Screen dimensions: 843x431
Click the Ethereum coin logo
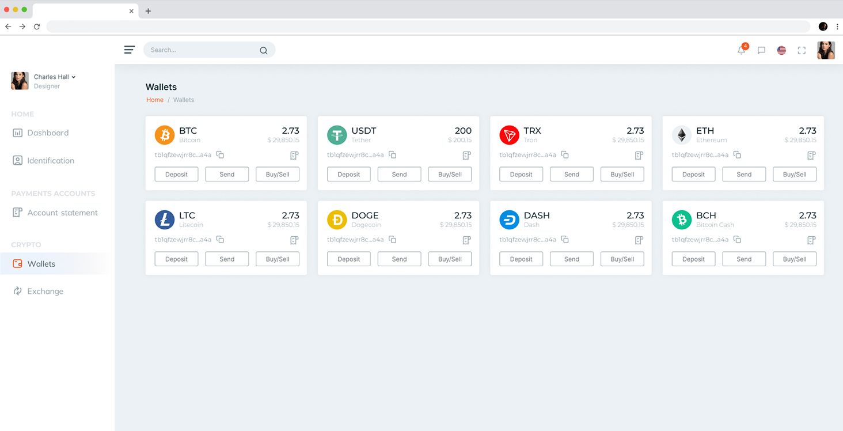coord(682,135)
